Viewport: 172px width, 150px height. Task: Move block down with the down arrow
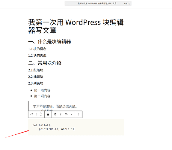41,115
